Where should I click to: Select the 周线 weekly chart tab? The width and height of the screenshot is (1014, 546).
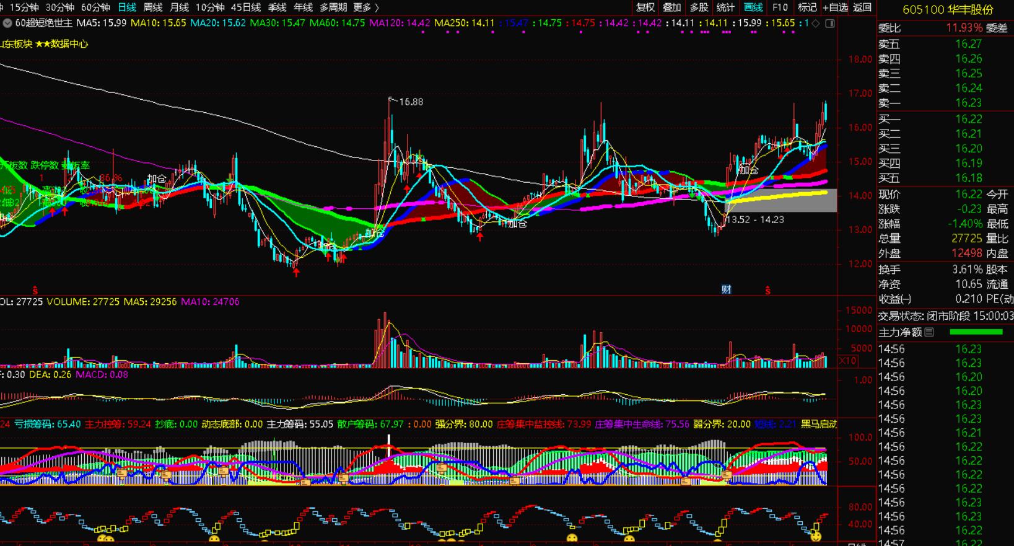pos(153,7)
